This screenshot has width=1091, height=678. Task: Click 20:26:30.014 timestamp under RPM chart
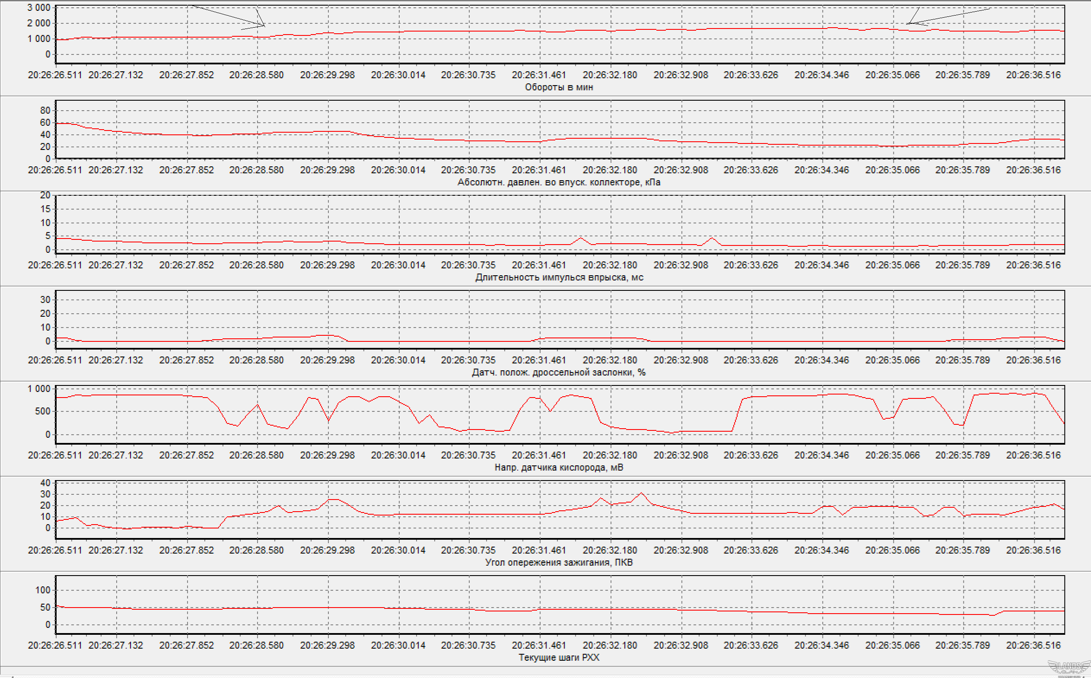[398, 75]
